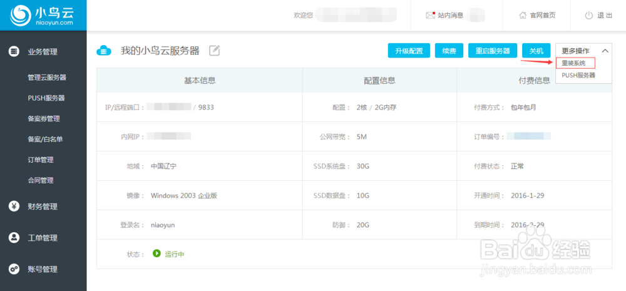Expand the 工单管理 section
The height and width of the screenshot is (291, 626).
(43, 238)
